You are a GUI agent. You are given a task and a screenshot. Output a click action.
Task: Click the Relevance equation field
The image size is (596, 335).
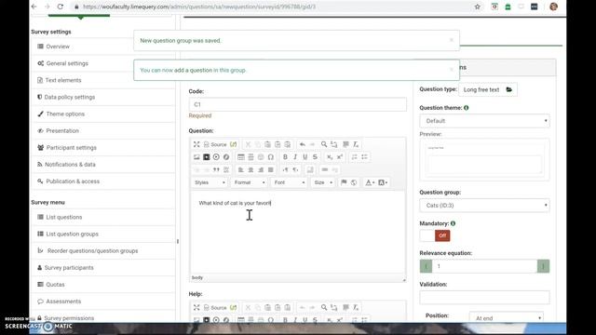coord(484,266)
